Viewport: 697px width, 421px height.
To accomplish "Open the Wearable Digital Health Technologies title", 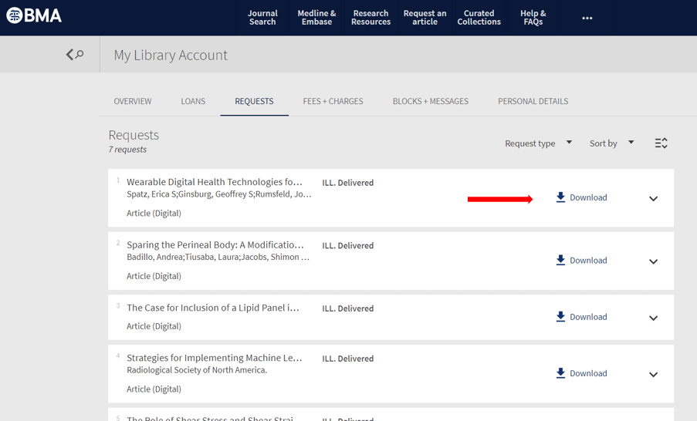I will tap(215, 182).
